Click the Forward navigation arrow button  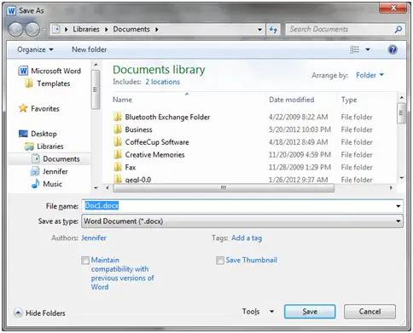coord(32,29)
